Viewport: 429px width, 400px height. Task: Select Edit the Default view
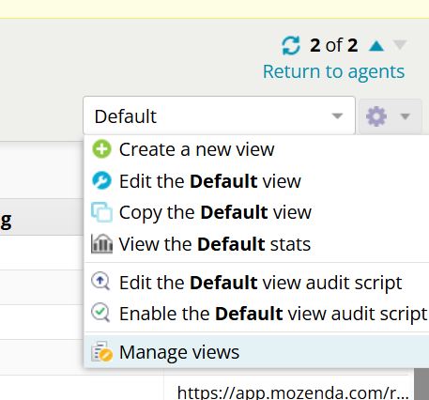coord(210,181)
